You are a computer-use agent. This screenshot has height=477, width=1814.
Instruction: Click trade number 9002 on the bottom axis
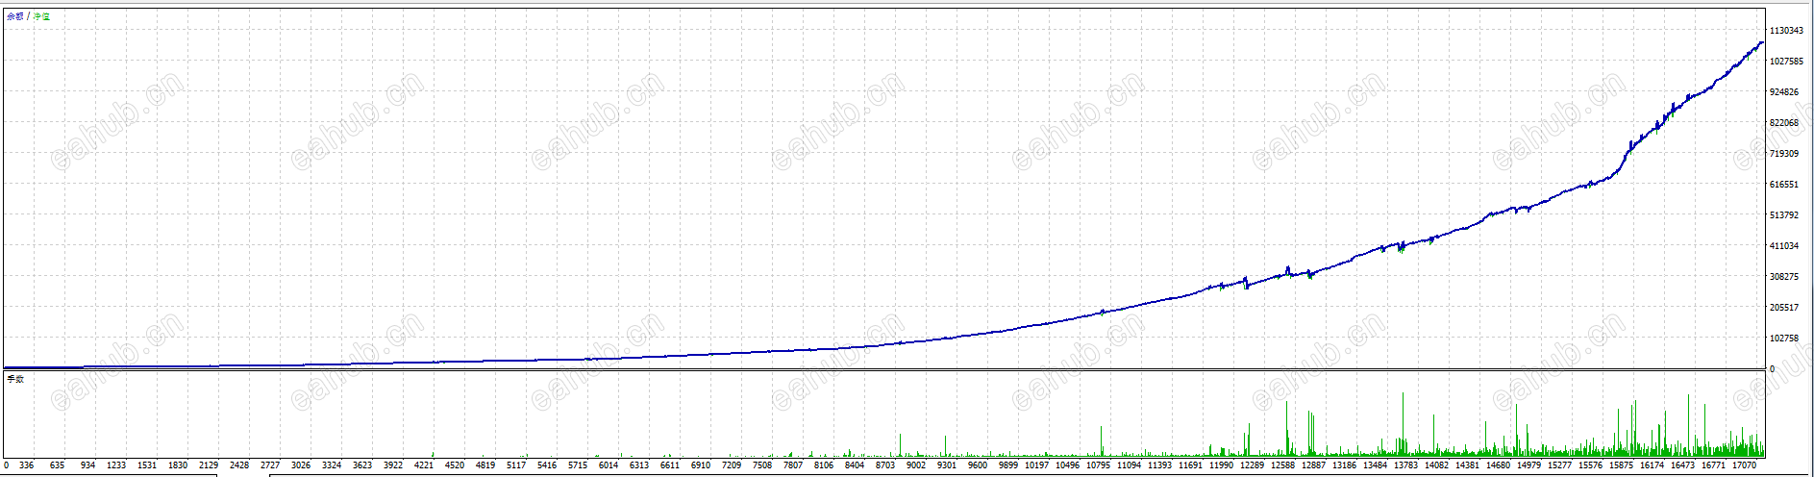[x=916, y=465]
